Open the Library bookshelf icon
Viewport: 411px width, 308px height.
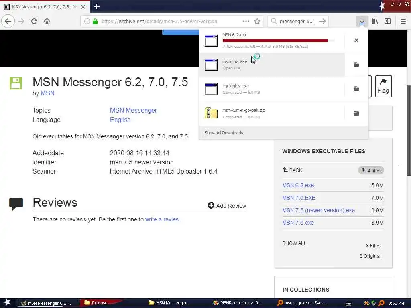point(375,21)
